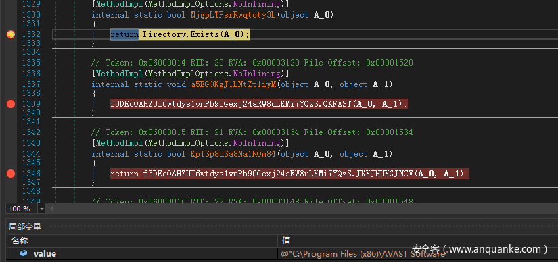Select the 局部变量 panel title

[x=25, y=227]
